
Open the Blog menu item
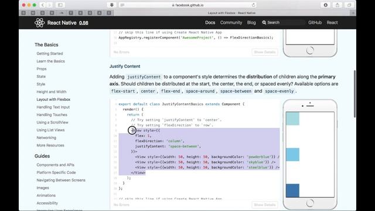tap(251, 22)
